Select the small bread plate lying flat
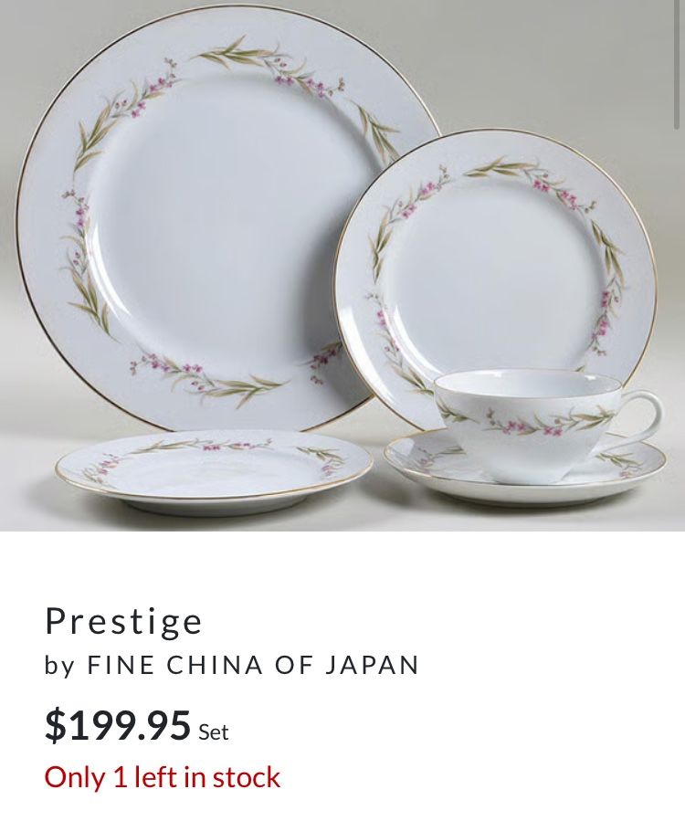 point(214,468)
